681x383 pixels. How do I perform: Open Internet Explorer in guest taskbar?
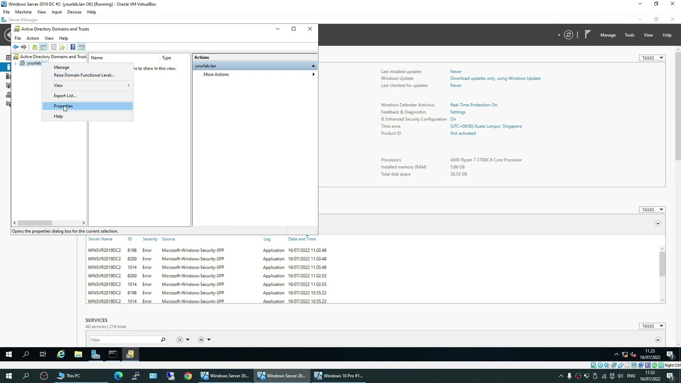click(61, 354)
